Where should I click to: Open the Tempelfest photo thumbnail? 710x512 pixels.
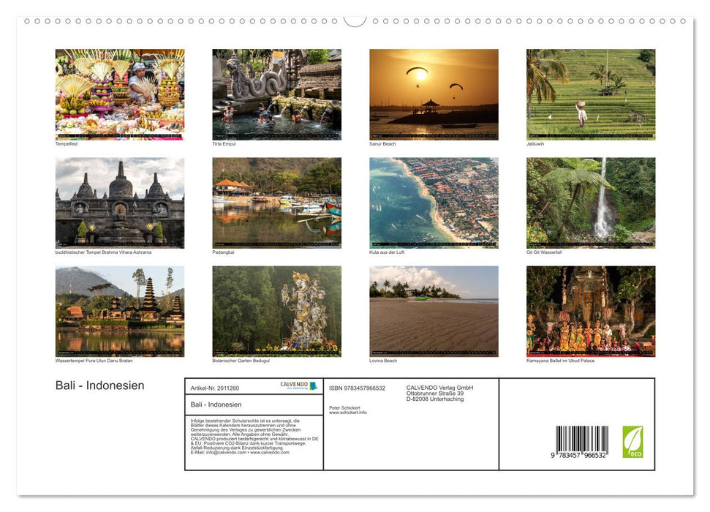(x=119, y=94)
